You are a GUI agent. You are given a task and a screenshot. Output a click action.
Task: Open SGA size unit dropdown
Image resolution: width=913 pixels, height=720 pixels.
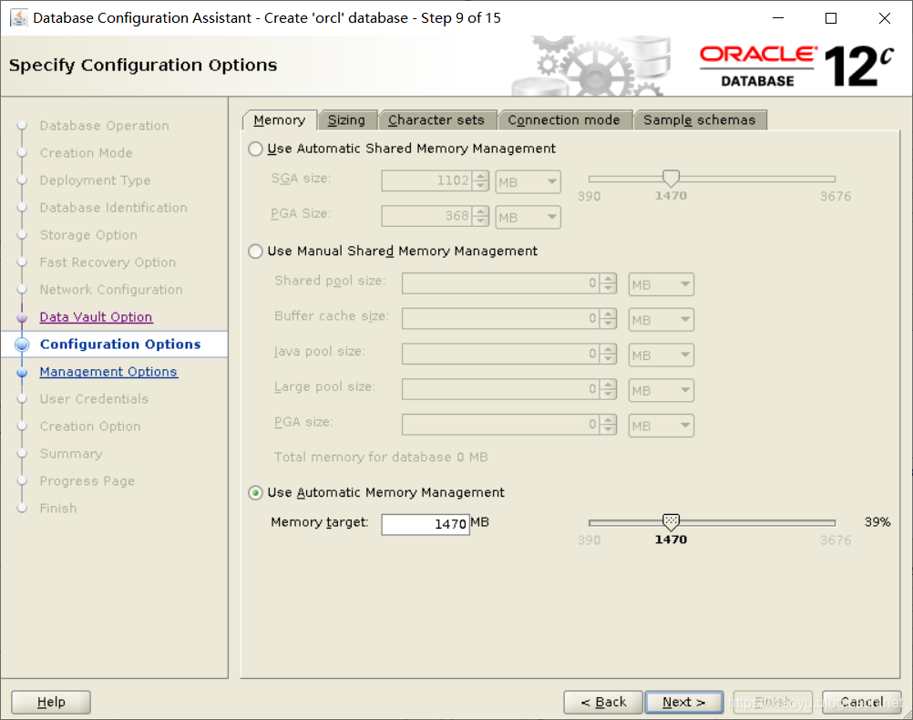click(528, 182)
